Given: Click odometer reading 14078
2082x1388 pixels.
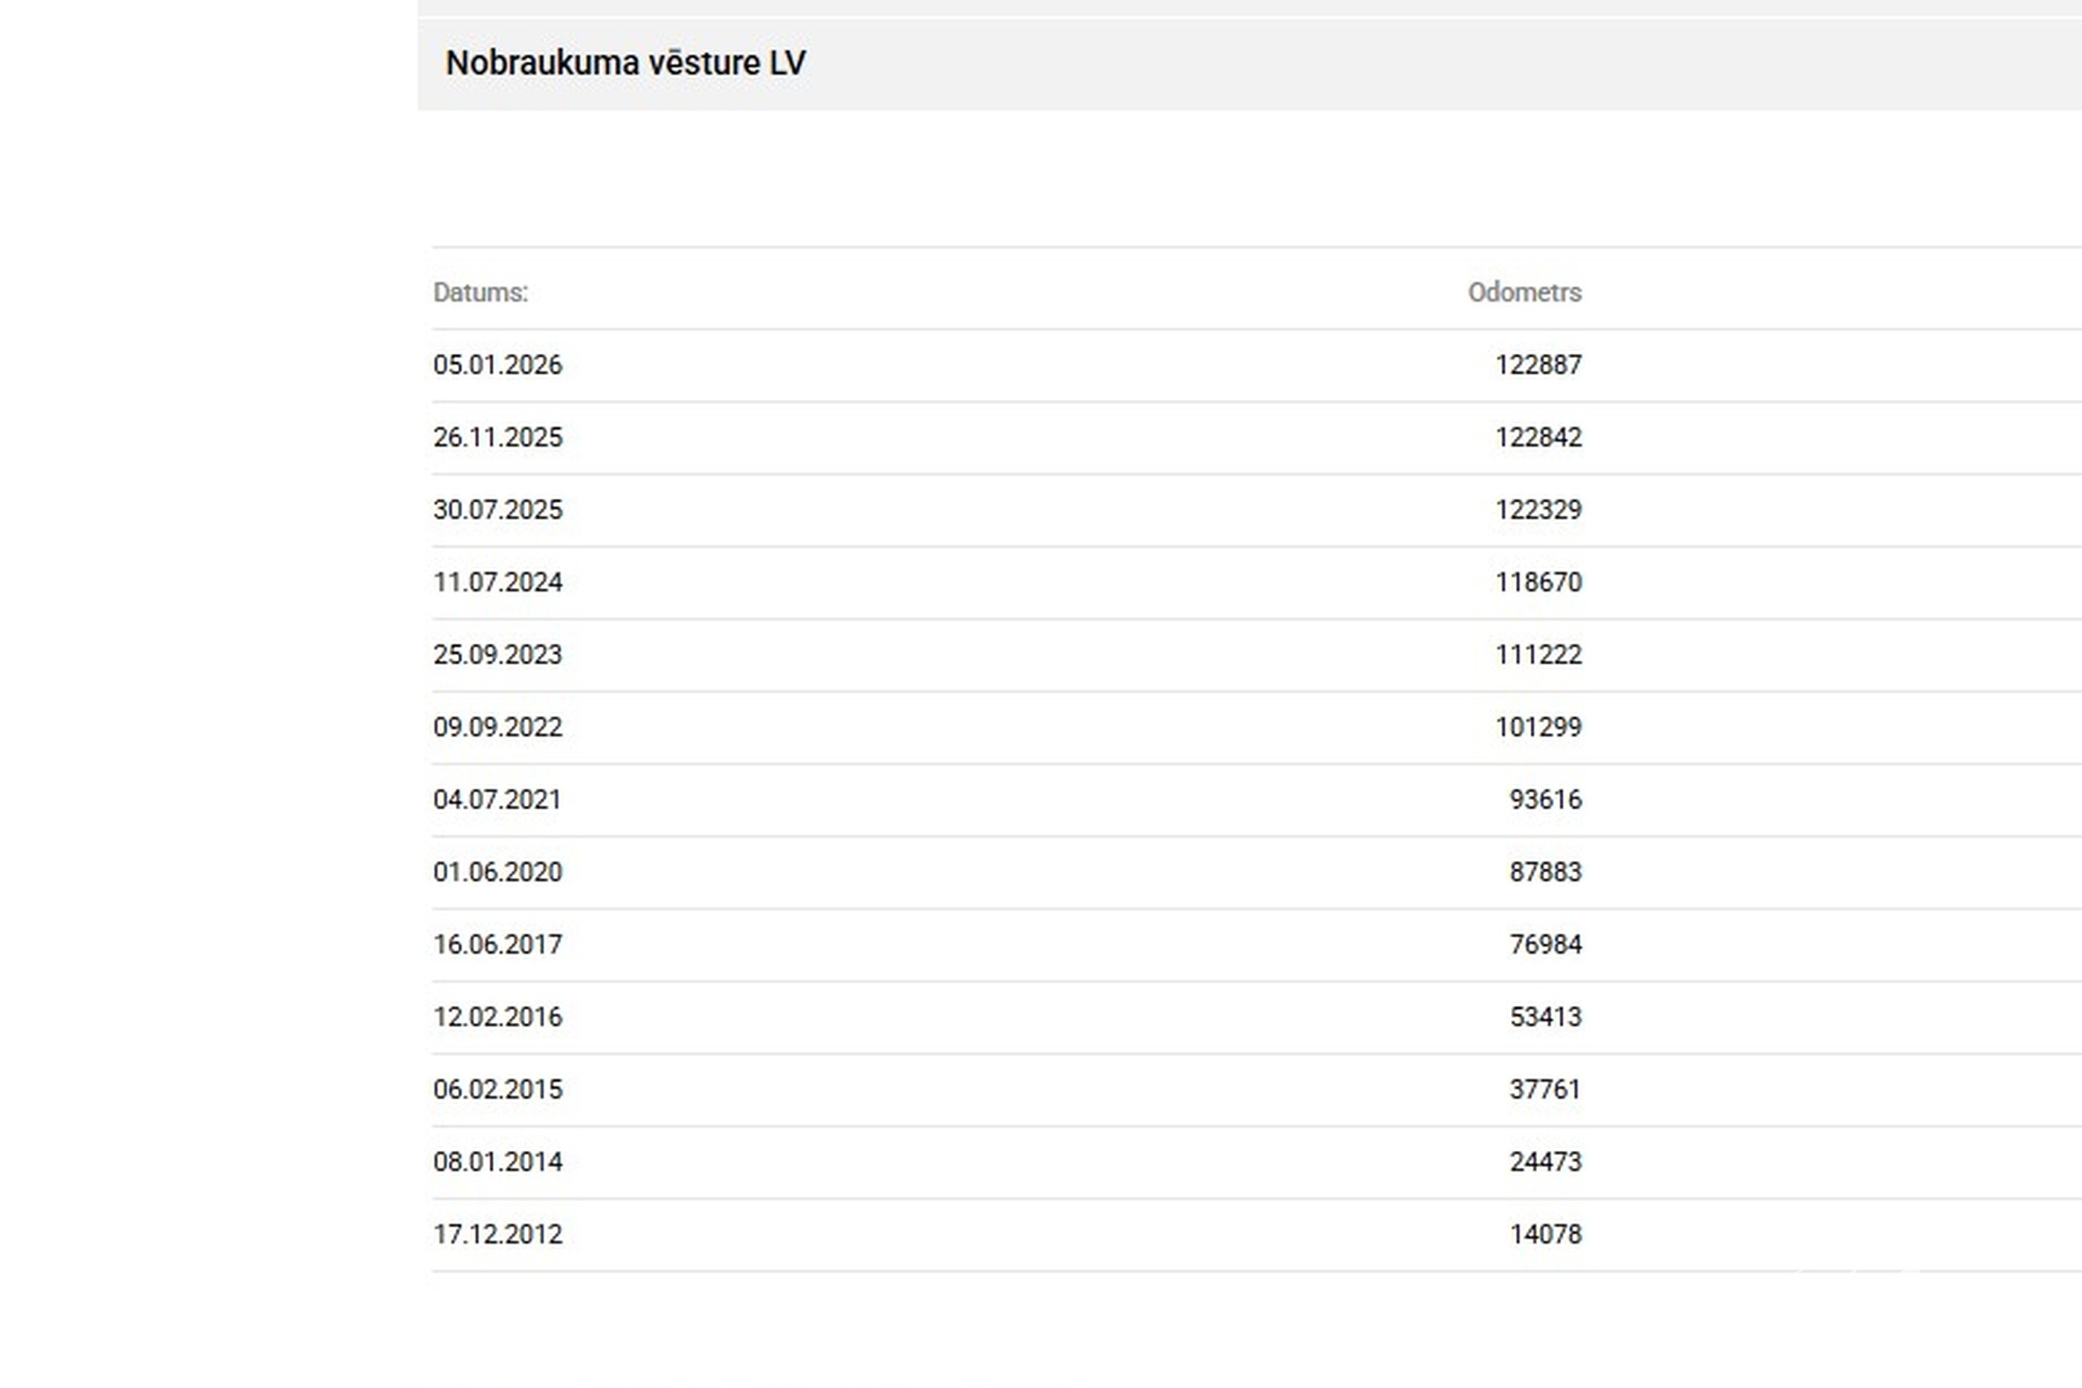Looking at the screenshot, I should click(1544, 1234).
